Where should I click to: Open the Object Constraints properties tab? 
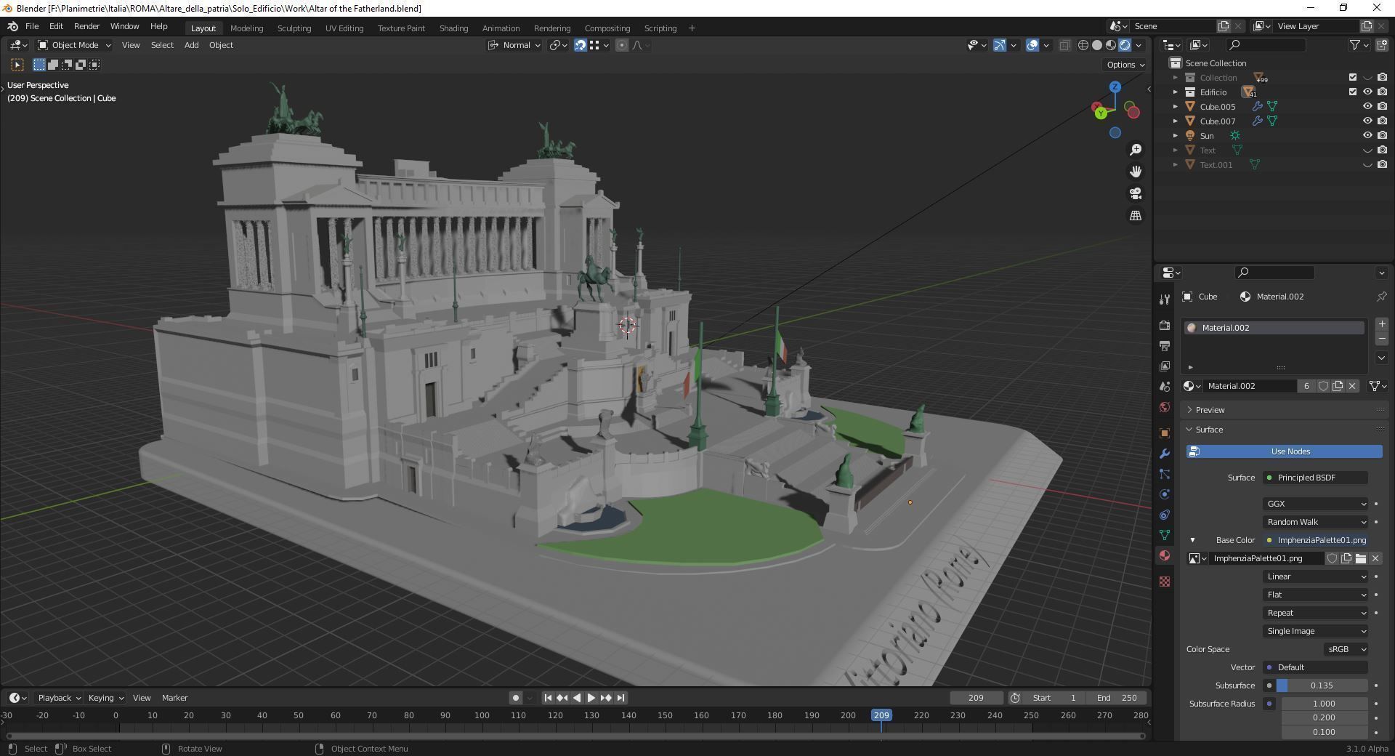[1165, 515]
